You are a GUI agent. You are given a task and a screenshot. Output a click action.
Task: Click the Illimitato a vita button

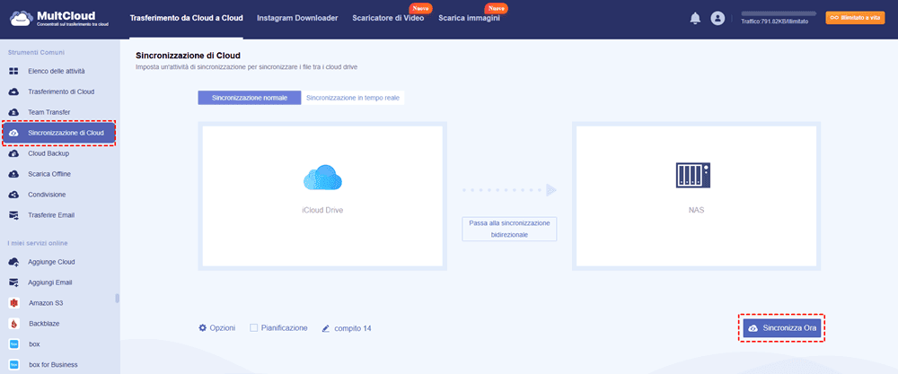(856, 18)
